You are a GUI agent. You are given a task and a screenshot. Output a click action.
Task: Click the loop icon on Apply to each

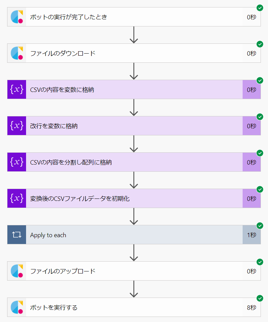tap(17, 235)
